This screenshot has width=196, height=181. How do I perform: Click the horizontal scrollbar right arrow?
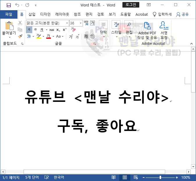[188, 172]
